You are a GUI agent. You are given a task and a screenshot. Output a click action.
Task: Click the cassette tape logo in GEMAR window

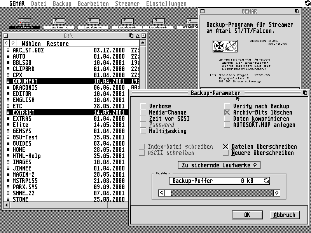[224, 47]
